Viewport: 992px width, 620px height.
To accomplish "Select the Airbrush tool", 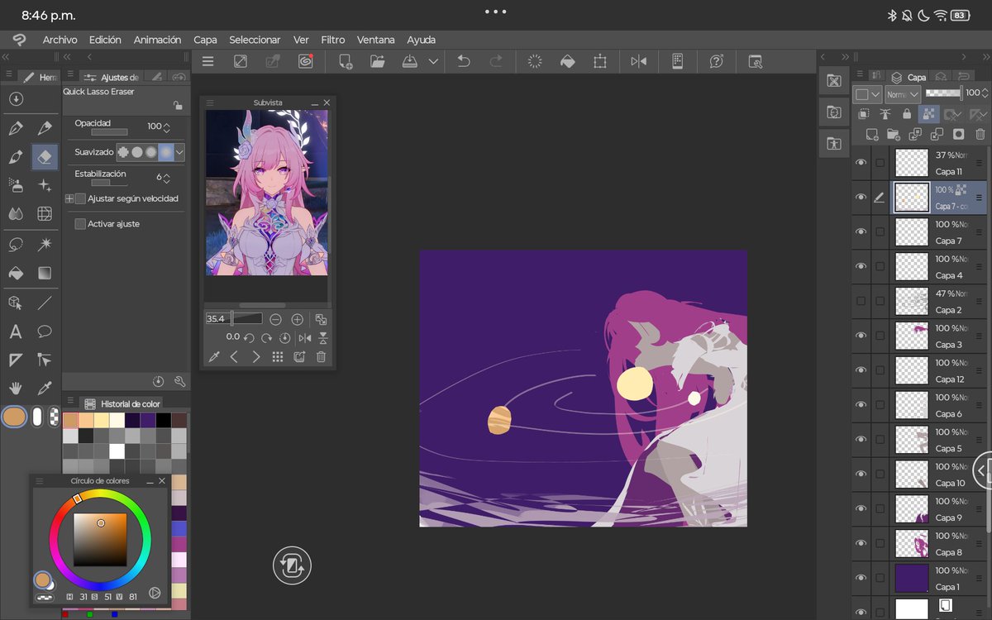I will click(x=15, y=185).
